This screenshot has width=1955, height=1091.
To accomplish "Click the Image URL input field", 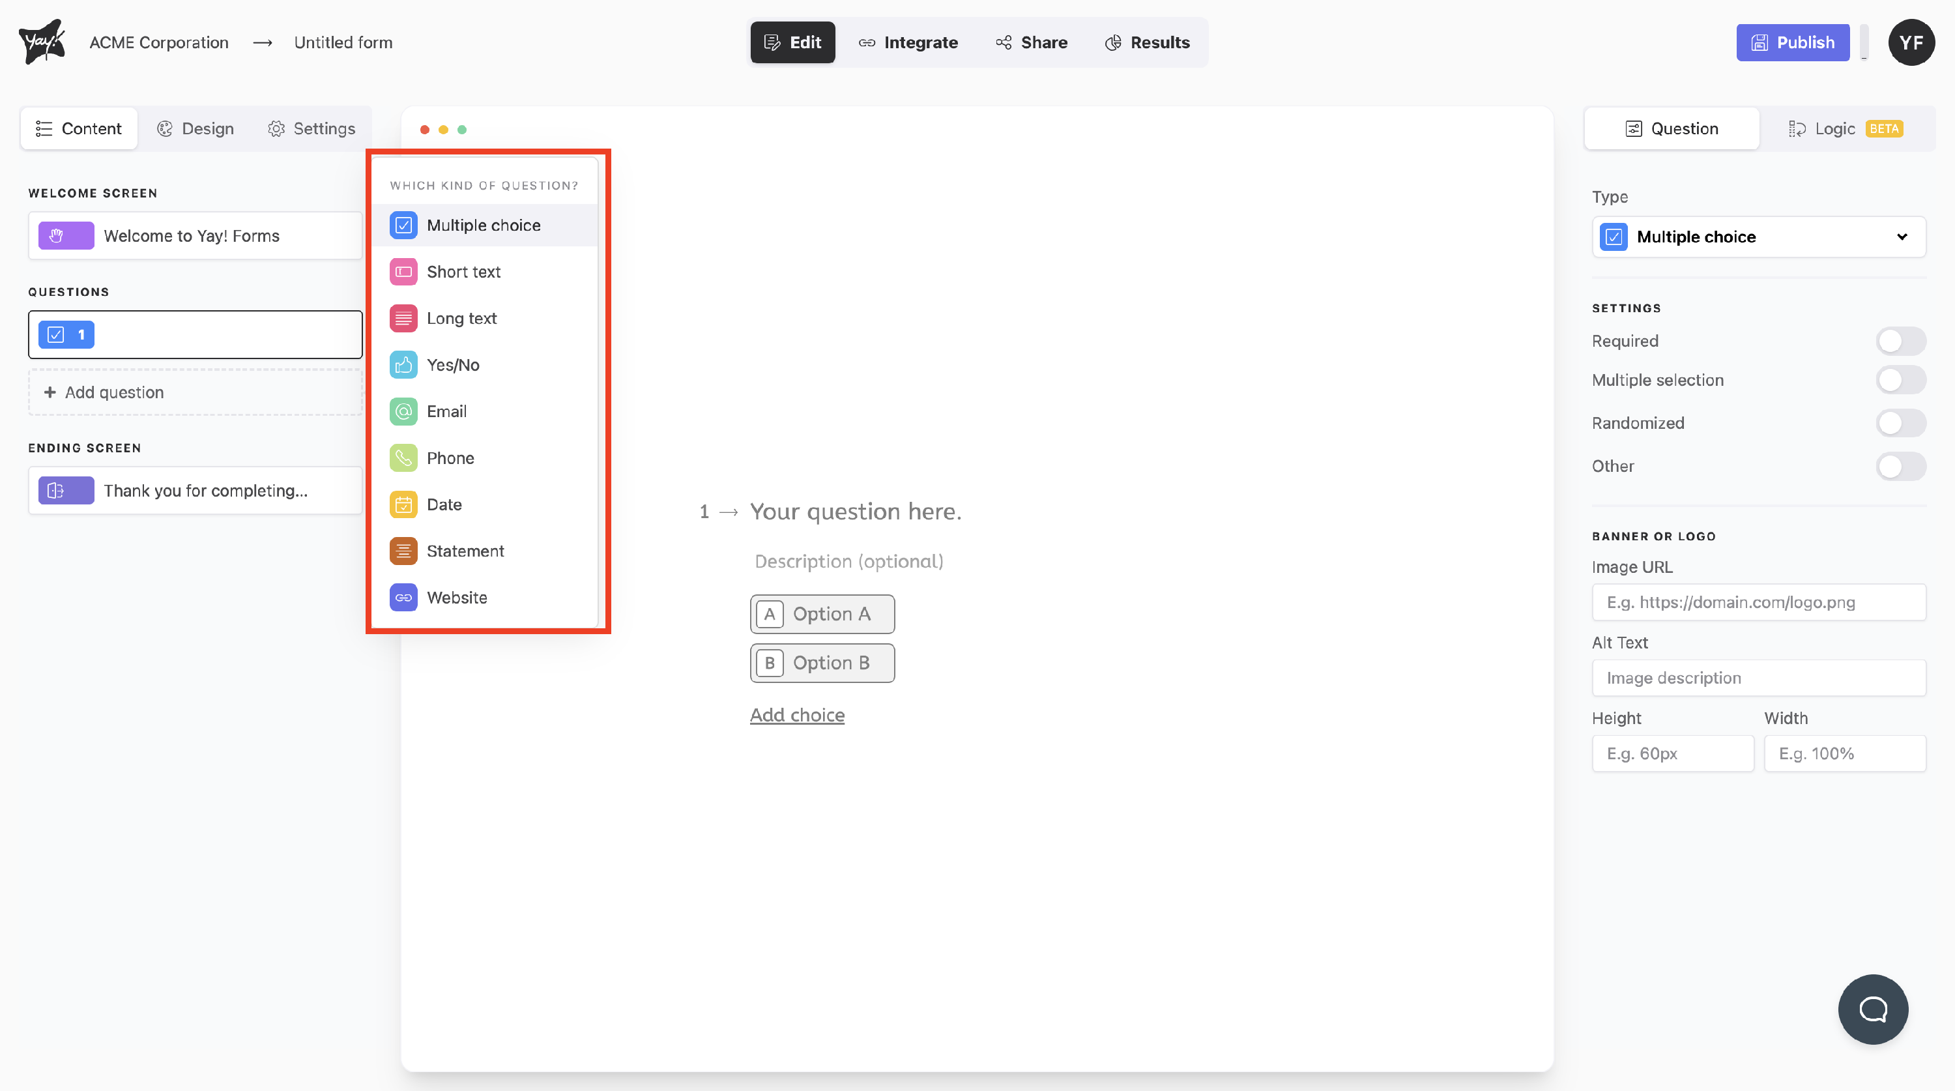I will coord(1758,602).
